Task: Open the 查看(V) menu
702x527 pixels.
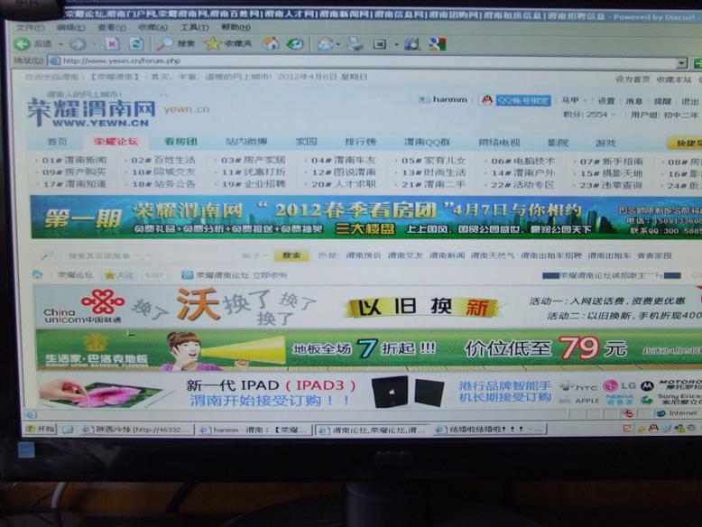Action: pyautogui.click(x=107, y=28)
